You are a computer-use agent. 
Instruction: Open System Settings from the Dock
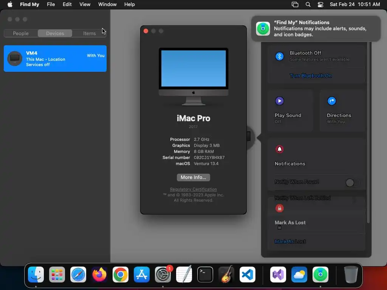pyautogui.click(x=163, y=275)
